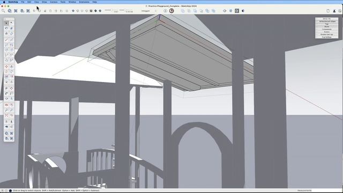Activate the Rotate tool
343x193 pixels.
pos(6,71)
